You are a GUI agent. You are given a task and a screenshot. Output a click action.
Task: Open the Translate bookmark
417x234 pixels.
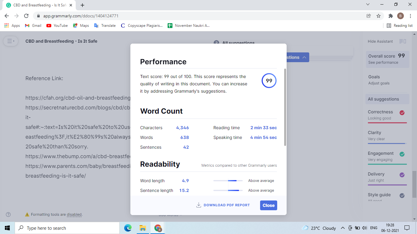point(105,26)
